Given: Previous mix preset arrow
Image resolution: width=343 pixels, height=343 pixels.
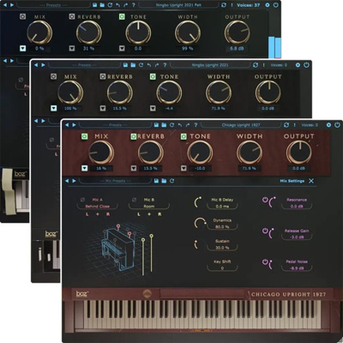Looking at the screenshot, I should 67,181.
